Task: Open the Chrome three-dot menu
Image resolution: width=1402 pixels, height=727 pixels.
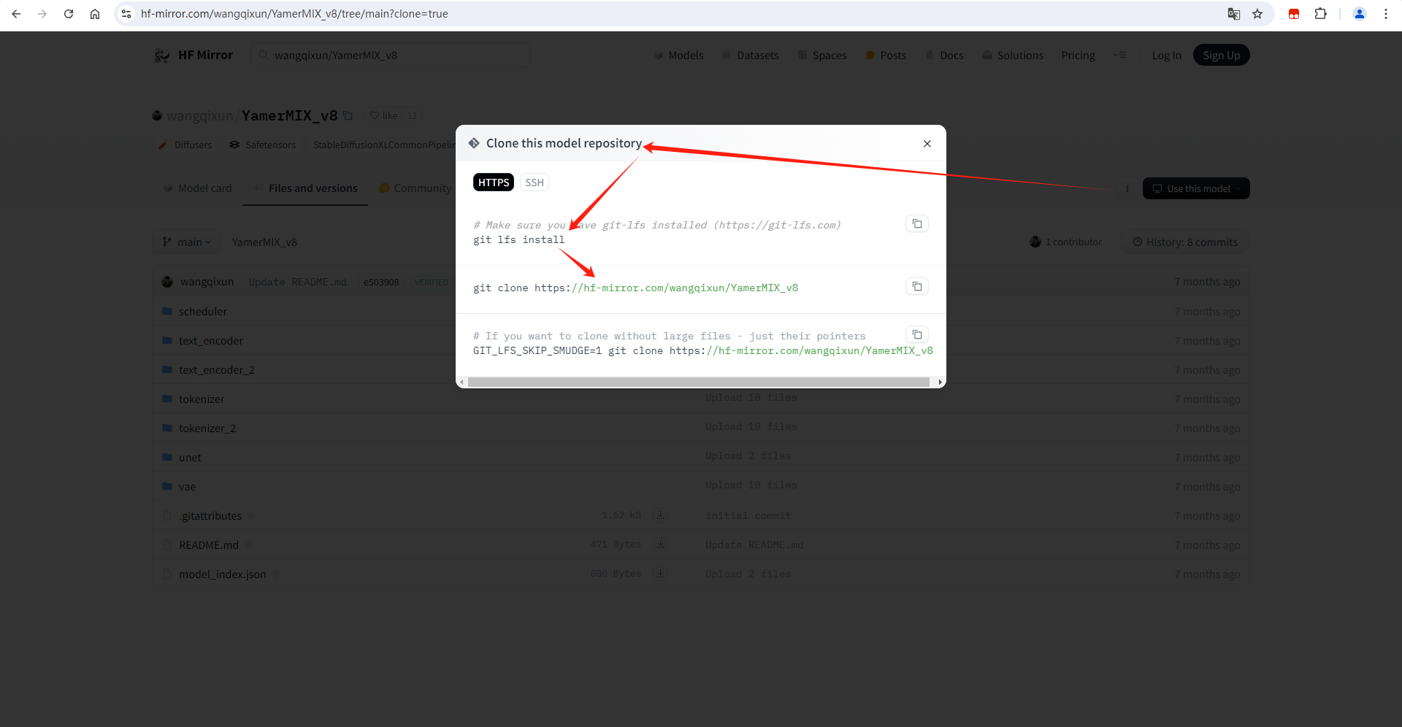Action: coord(1386,14)
